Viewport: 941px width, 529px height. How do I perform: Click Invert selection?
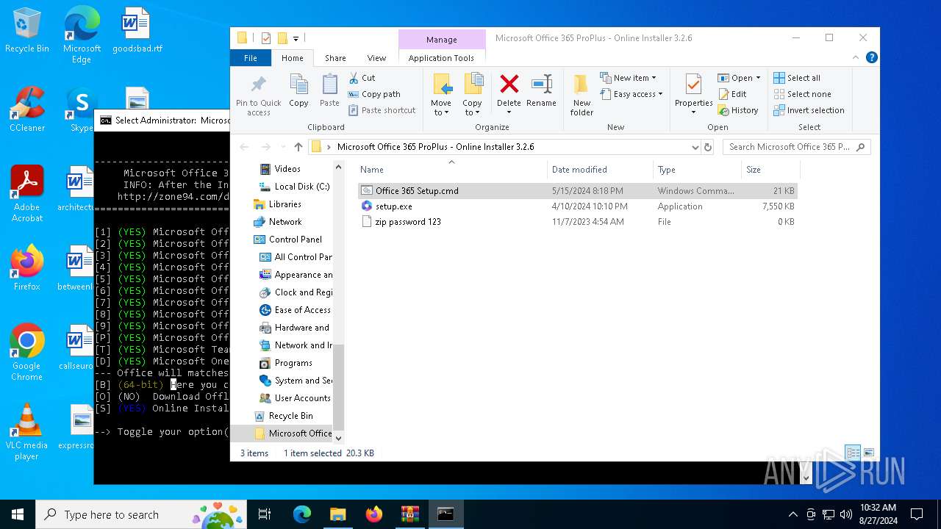[809, 110]
